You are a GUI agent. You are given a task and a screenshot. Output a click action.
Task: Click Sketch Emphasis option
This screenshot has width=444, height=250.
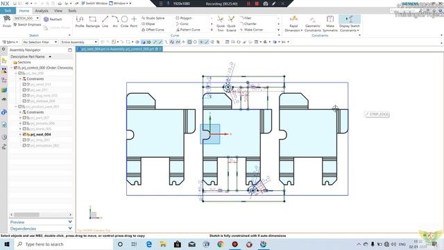[27, 25]
